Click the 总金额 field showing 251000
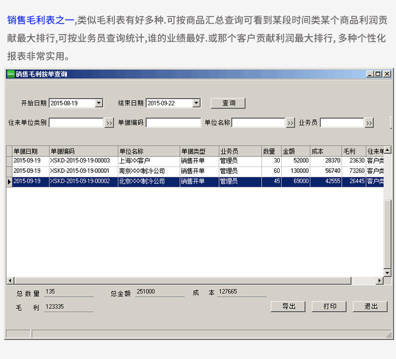396x359 pixels. [x=159, y=292]
